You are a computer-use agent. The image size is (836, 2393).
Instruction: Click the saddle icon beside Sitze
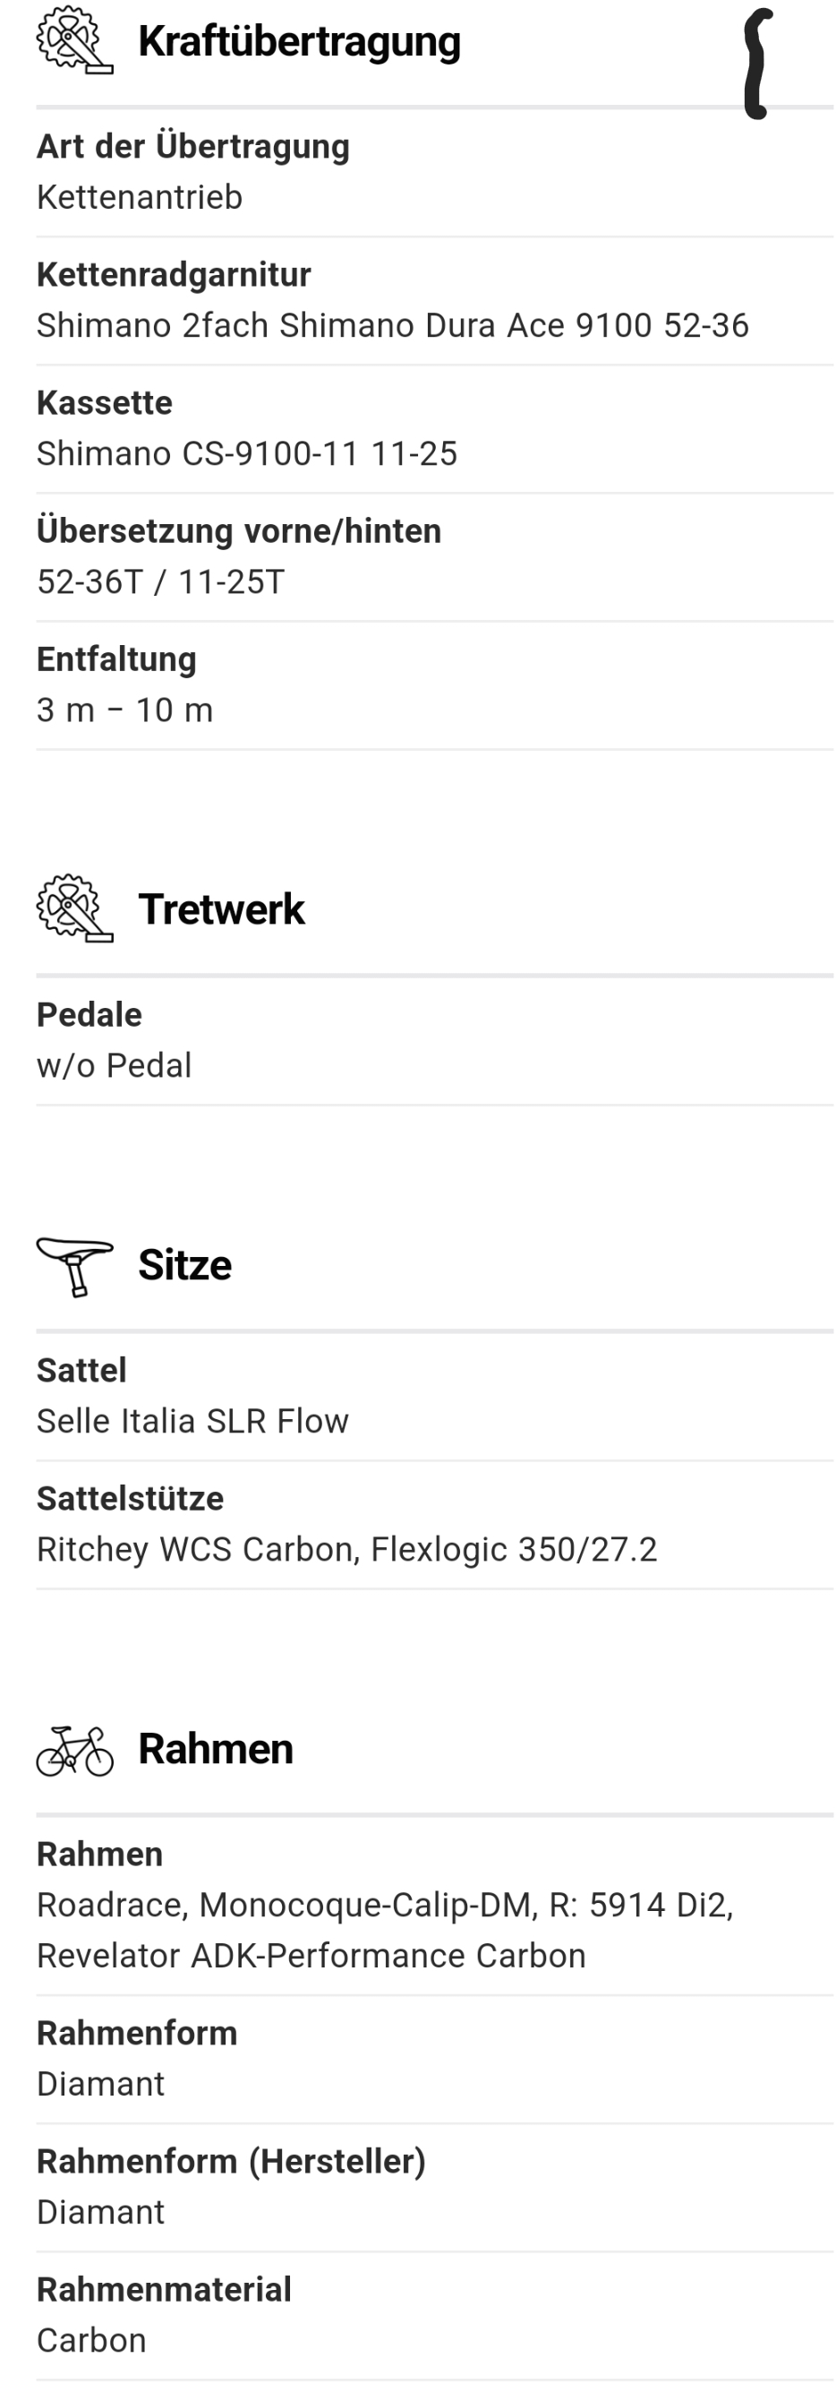click(x=73, y=1265)
